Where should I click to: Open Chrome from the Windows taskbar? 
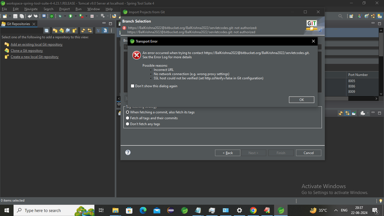click(253, 210)
